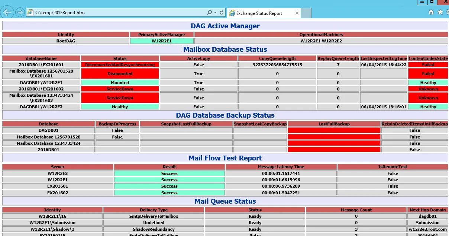The image size is (449, 236).
Task: Click DAG Database Backup Status heading
Action: (x=225, y=115)
